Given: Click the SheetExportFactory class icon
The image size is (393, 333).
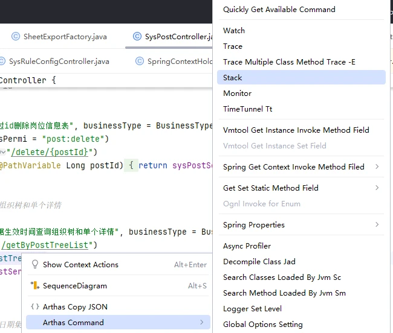Looking at the screenshot, I should point(16,37).
